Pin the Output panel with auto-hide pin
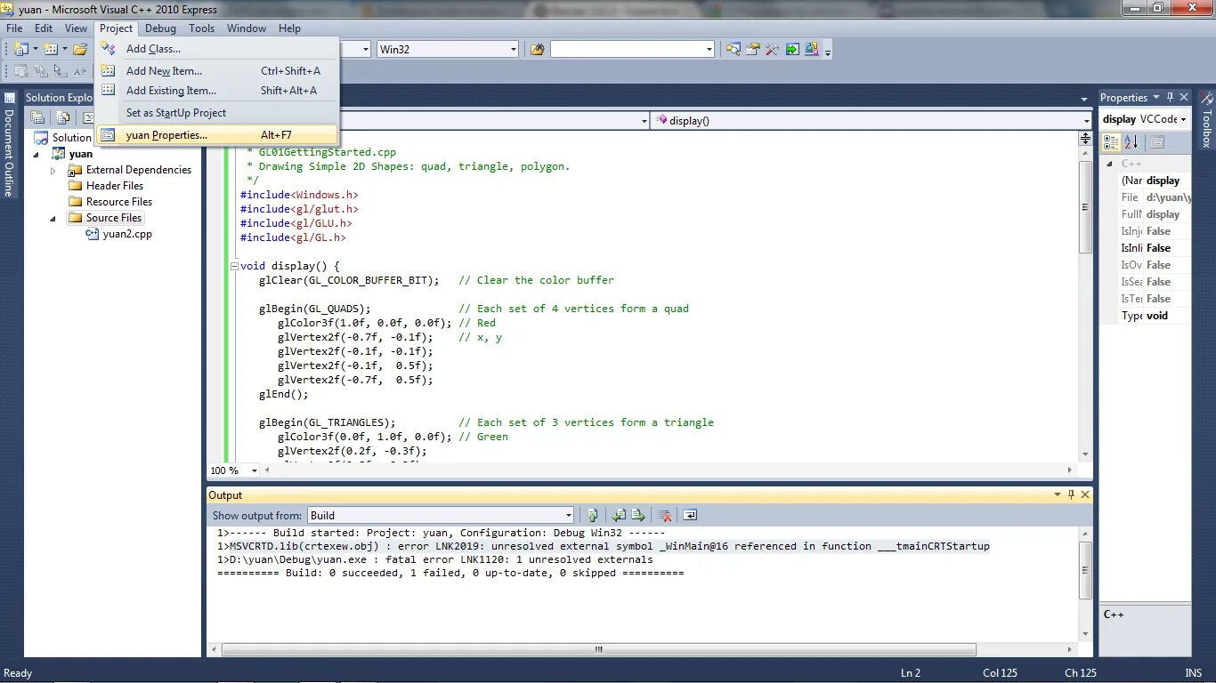1216x683 pixels. tap(1071, 494)
